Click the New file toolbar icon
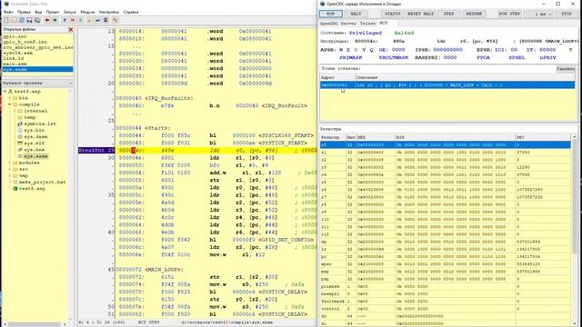This screenshot has width=582, height=327. click(x=6, y=20)
